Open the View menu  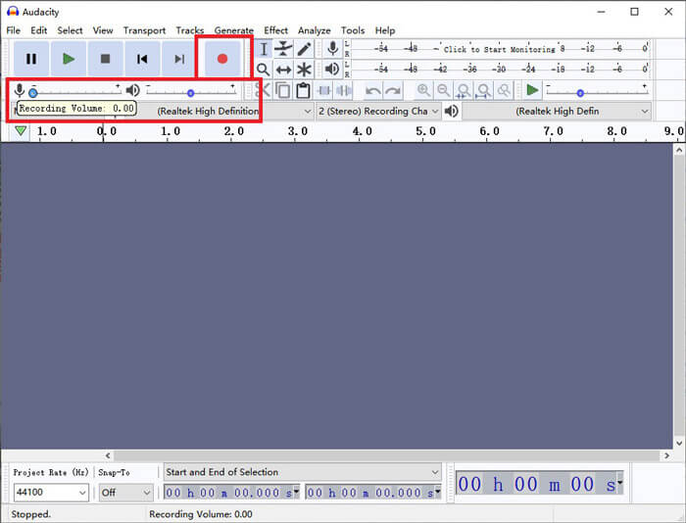(x=103, y=30)
